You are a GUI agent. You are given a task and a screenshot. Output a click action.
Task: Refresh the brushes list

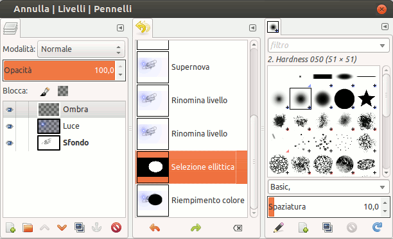377,227
